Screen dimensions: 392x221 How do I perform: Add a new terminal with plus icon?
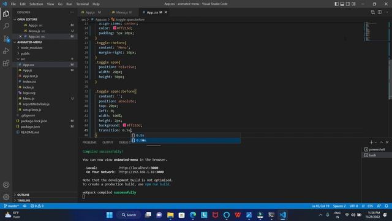(371, 142)
